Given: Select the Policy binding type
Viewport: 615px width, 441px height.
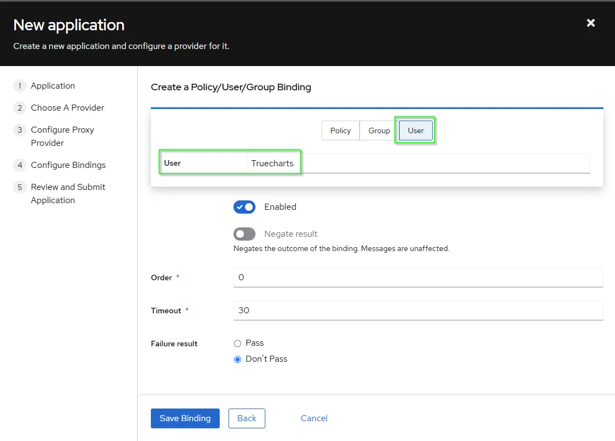Looking at the screenshot, I should [x=340, y=130].
